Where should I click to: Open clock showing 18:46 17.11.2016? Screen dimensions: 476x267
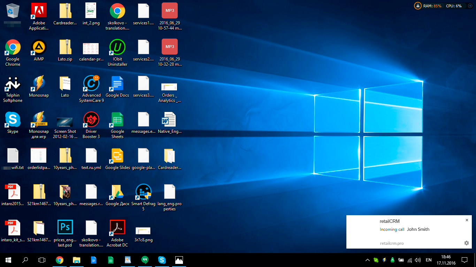click(x=446, y=260)
